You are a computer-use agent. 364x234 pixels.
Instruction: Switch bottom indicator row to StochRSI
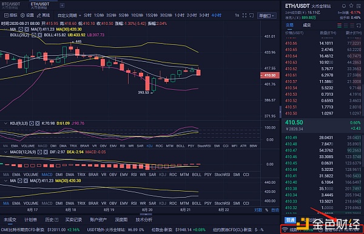pos(222,204)
